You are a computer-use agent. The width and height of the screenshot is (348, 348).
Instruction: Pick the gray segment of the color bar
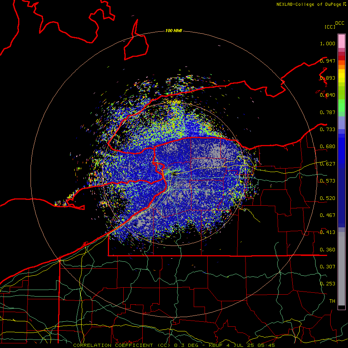(341, 269)
